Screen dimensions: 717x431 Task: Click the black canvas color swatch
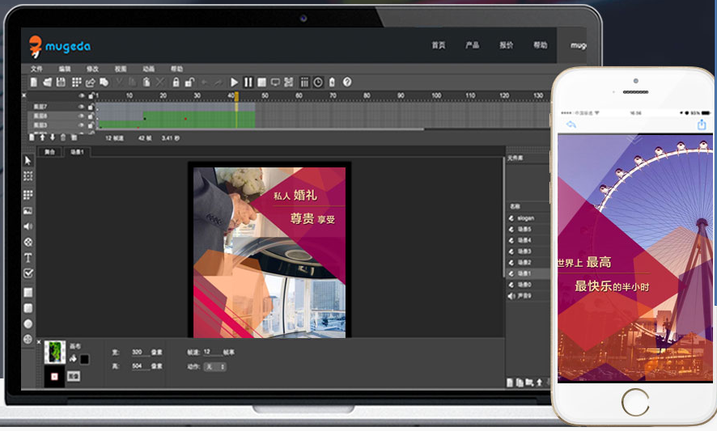pos(84,359)
